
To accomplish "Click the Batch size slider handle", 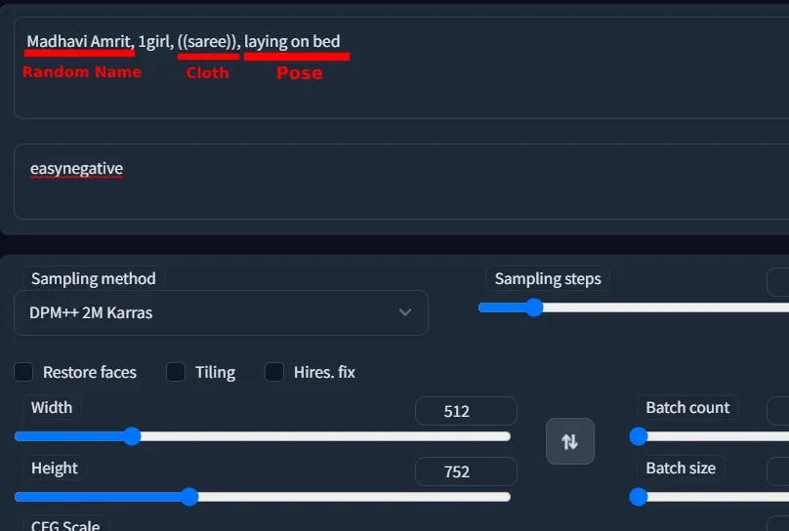I will pos(639,497).
